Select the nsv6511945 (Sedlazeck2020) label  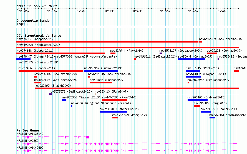click(x=110, y=74)
